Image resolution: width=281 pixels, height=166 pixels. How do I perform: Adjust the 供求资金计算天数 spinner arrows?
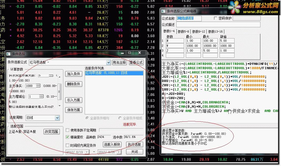51,75
